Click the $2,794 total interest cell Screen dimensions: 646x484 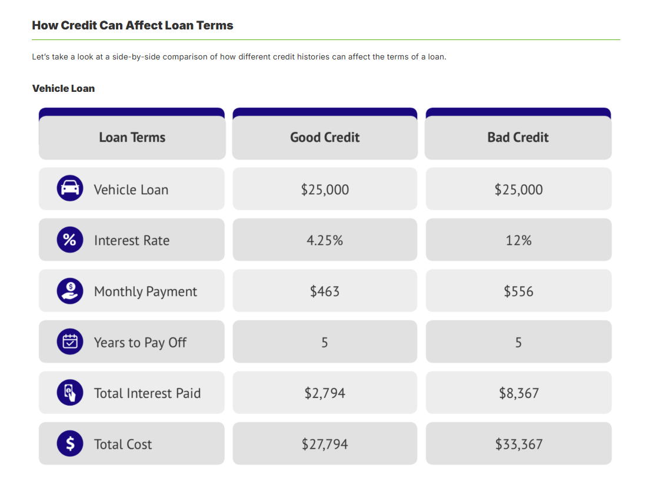pyautogui.click(x=325, y=393)
